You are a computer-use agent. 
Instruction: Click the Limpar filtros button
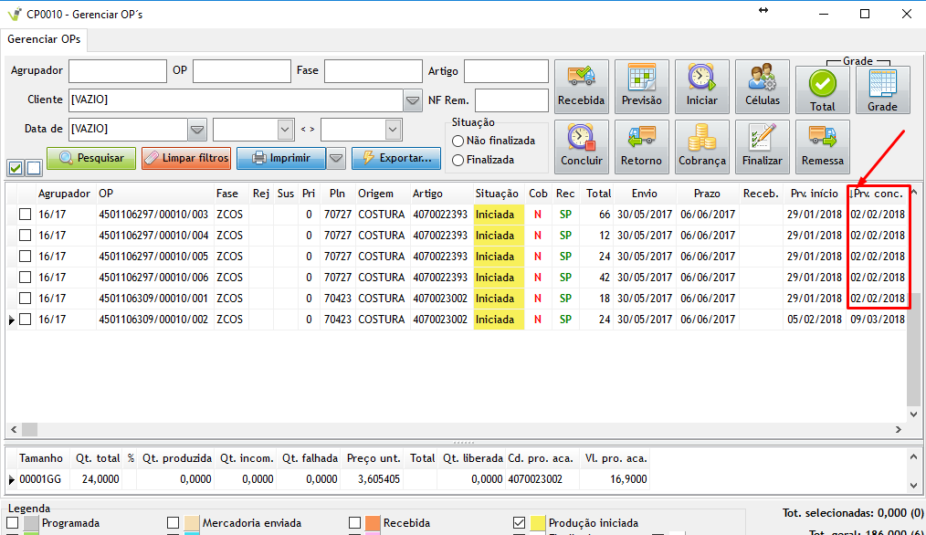[186, 158]
